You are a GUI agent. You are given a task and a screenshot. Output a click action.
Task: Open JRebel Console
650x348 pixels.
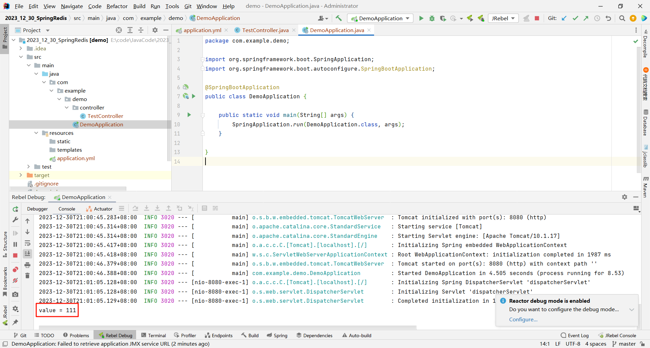[617, 335]
